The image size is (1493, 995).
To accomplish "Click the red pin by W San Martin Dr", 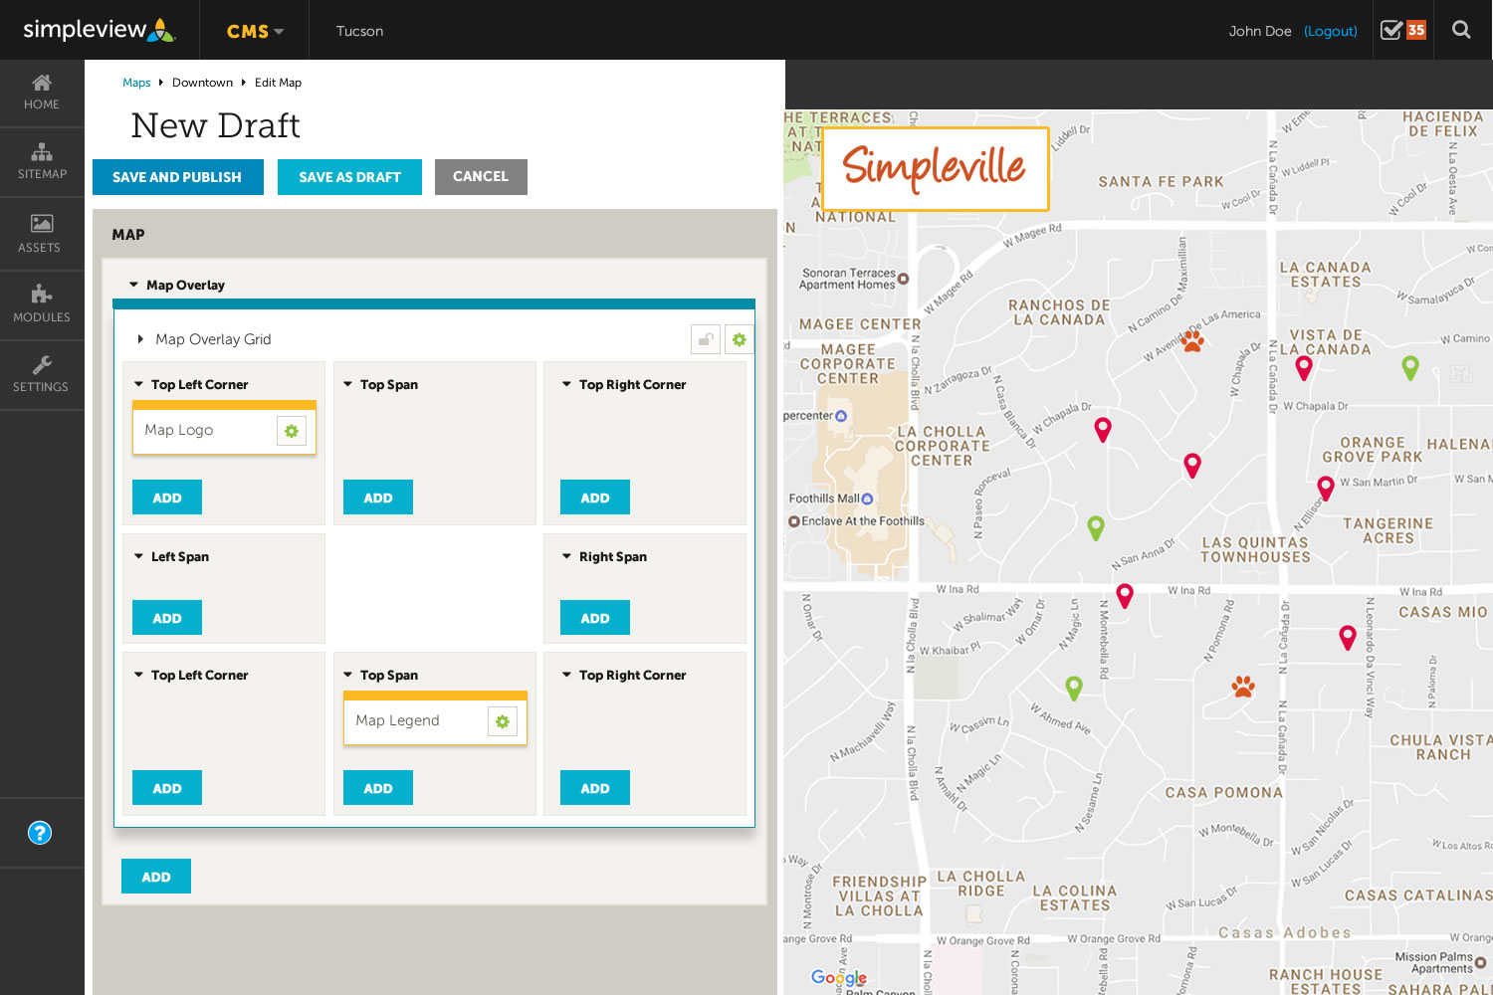I will point(1326,489).
